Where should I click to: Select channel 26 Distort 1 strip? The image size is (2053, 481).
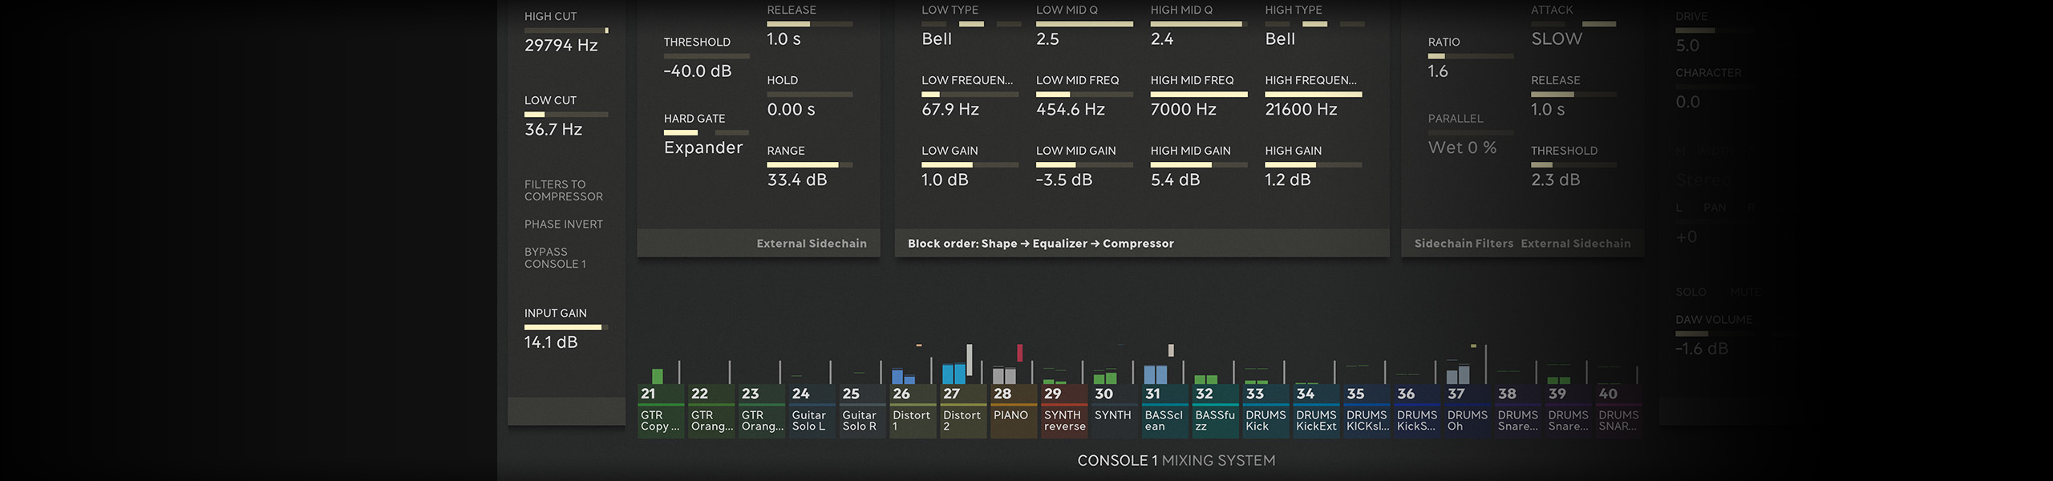[x=912, y=410]
